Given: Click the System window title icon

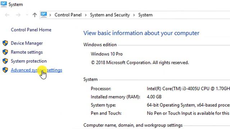Looking at the screenshot, I should click(4, 4).
